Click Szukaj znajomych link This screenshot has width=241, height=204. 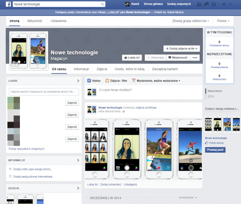[x=179, y=4]
